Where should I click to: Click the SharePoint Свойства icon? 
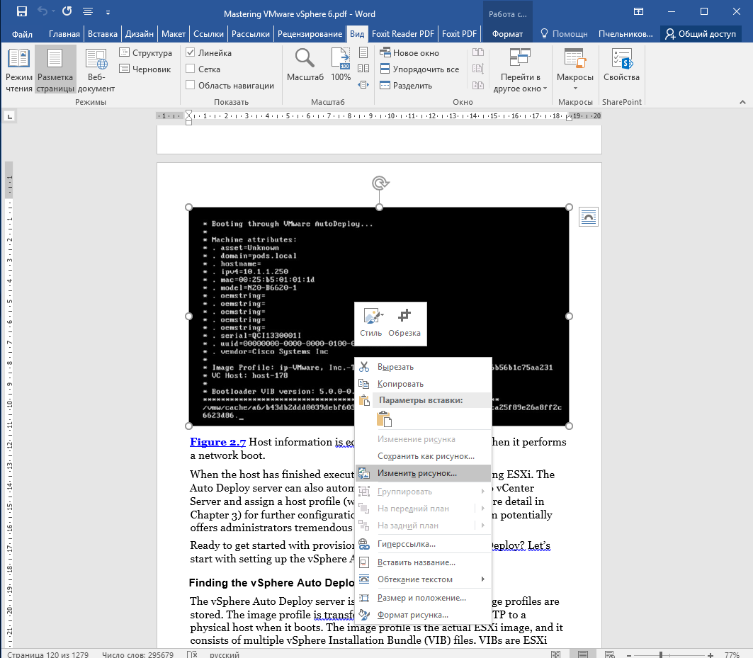tap(621, 64)
